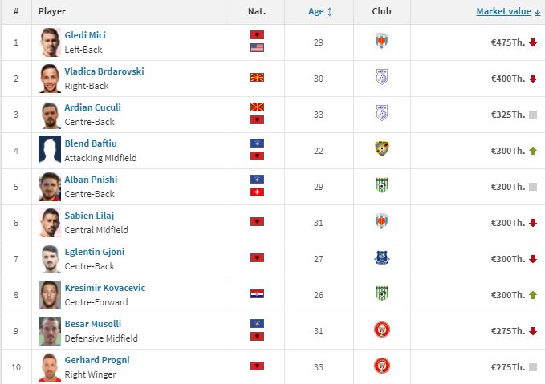
Task: Click Sabien Lilaj's Albanian flag icon
Action: point(257,222)
